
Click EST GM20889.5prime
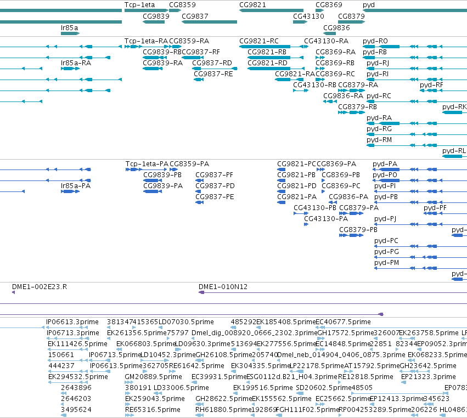pos(154,377)
